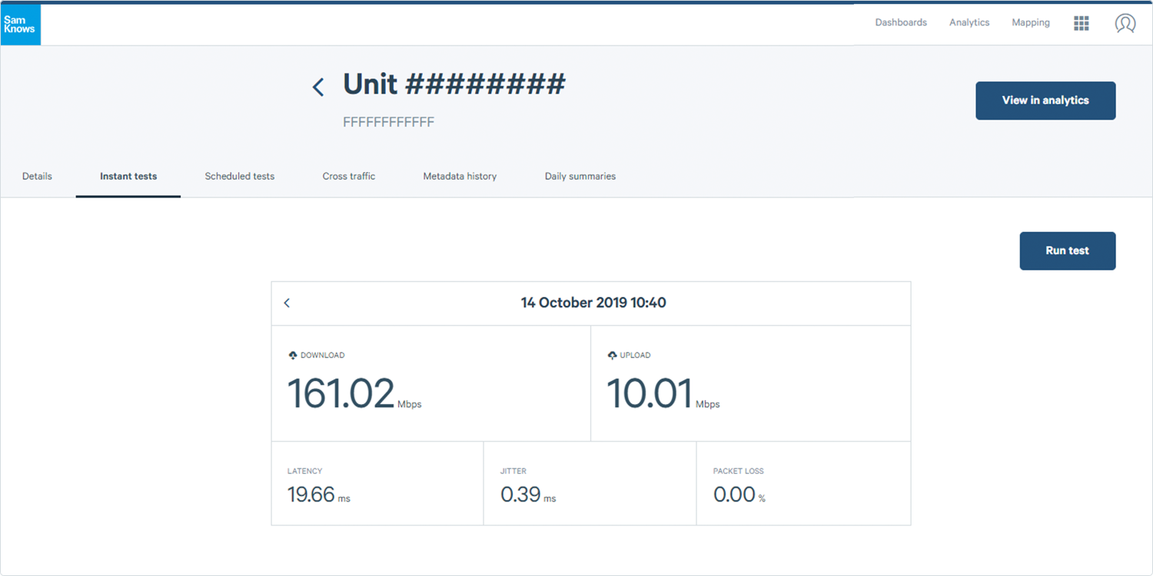Viewport: 1153px width, 576px height.
Task: Open the Dashboards menu
Action: pyautogui.click(x=901, y=23)
